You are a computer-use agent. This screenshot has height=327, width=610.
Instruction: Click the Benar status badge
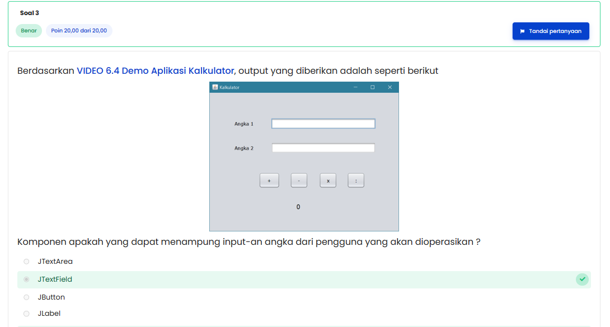click(29, 31)
